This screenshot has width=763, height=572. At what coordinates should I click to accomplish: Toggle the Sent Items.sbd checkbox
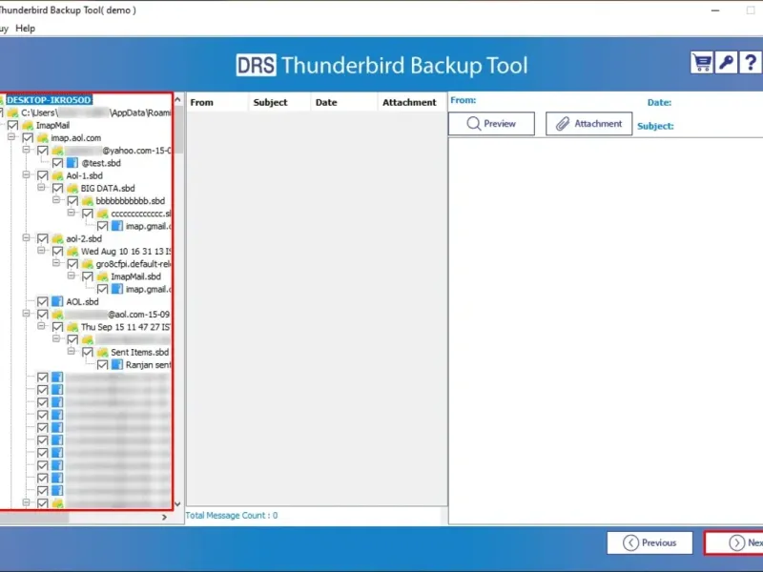coord(88,352)
